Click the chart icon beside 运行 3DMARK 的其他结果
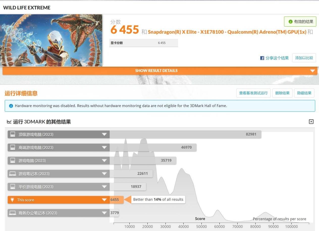Screen dimensions: 319x231 coord(9,122)
